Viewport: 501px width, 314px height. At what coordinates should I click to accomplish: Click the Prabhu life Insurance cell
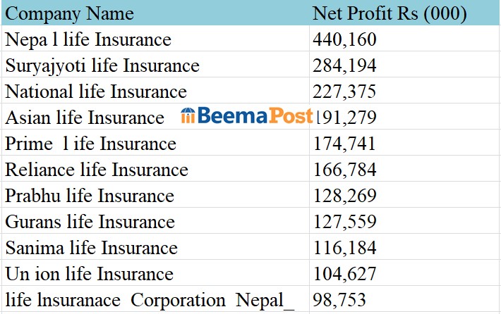[90, 196]
